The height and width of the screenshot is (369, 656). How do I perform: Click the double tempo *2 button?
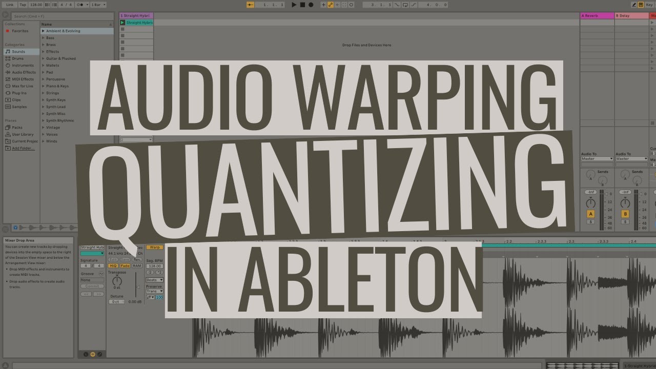pyautogui.click(x=158, y=272)
